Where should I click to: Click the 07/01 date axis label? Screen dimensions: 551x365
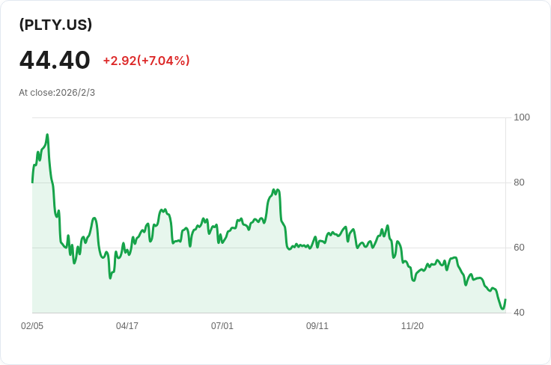tap(222, 326)
